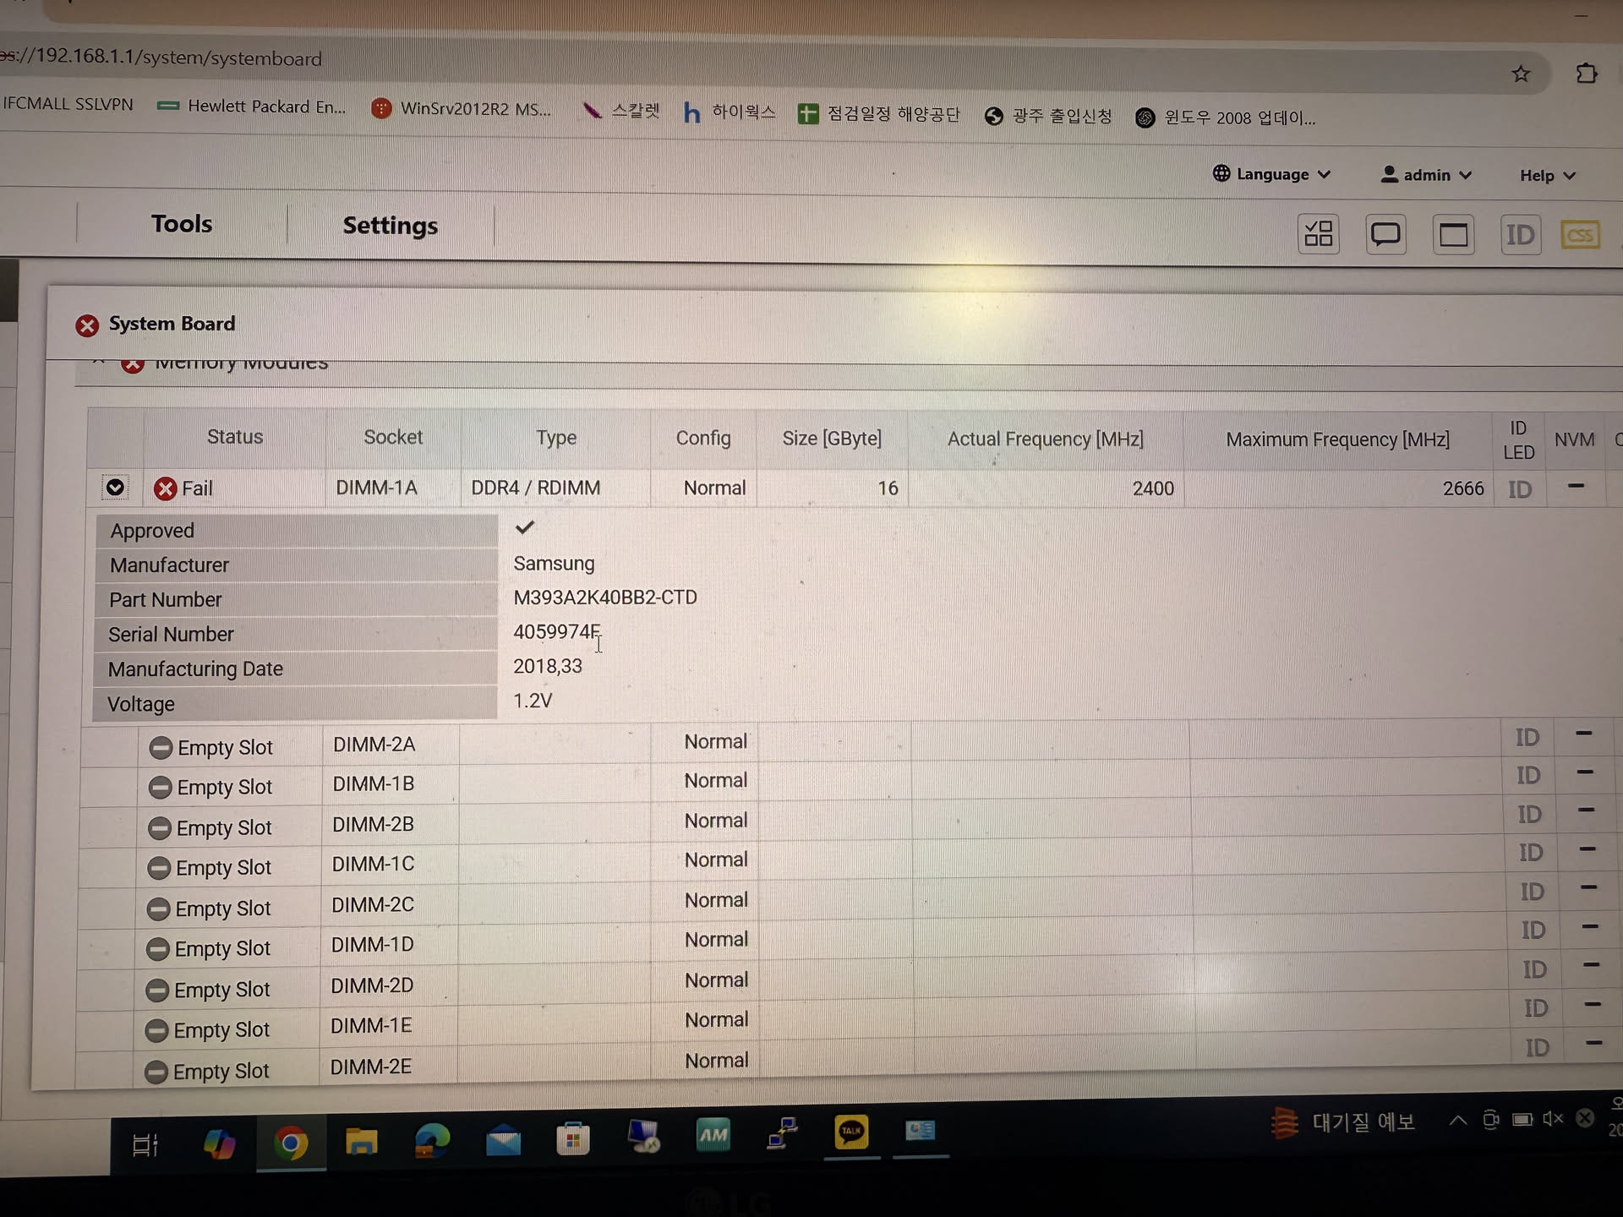The width and height of the screenshot is (1623, 1217).
Task: Open the browser extensions puzzle icon
Action: 1586,74
